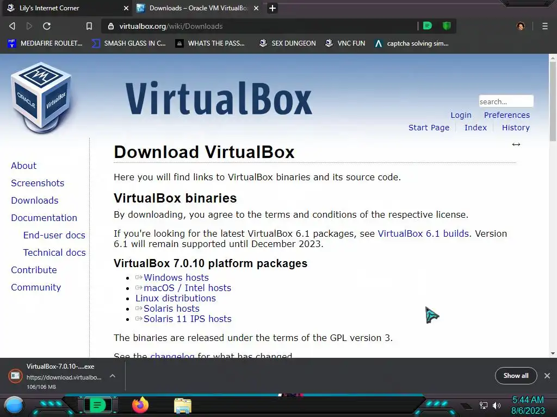Open WHATS THE PASS... bookmark

(x=210, y=43)
